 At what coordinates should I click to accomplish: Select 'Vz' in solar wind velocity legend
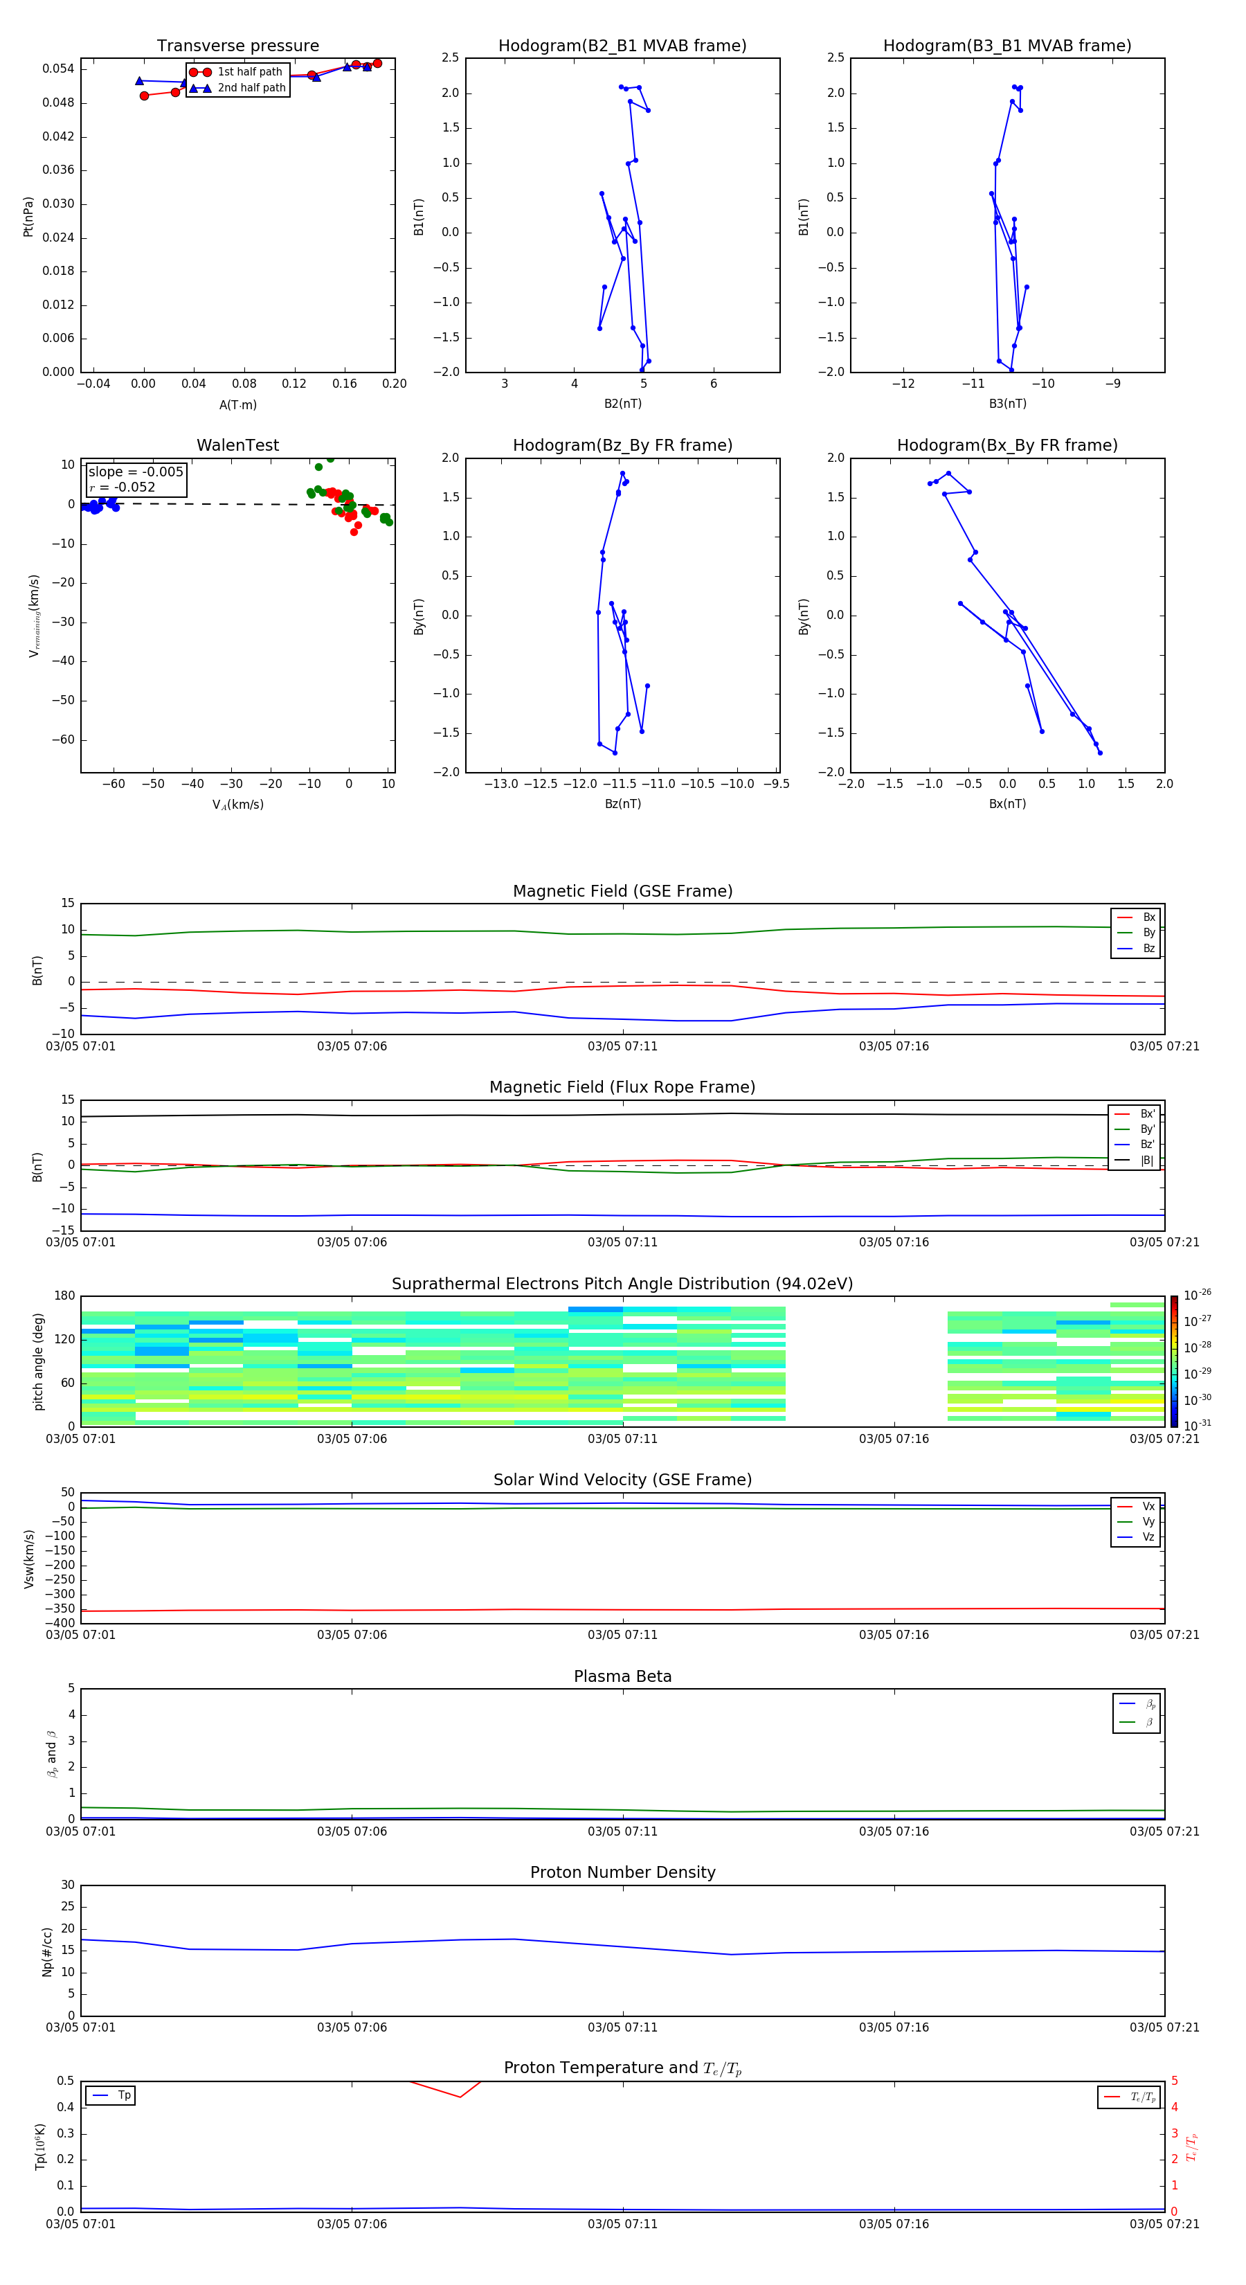click(1136, 1537)
